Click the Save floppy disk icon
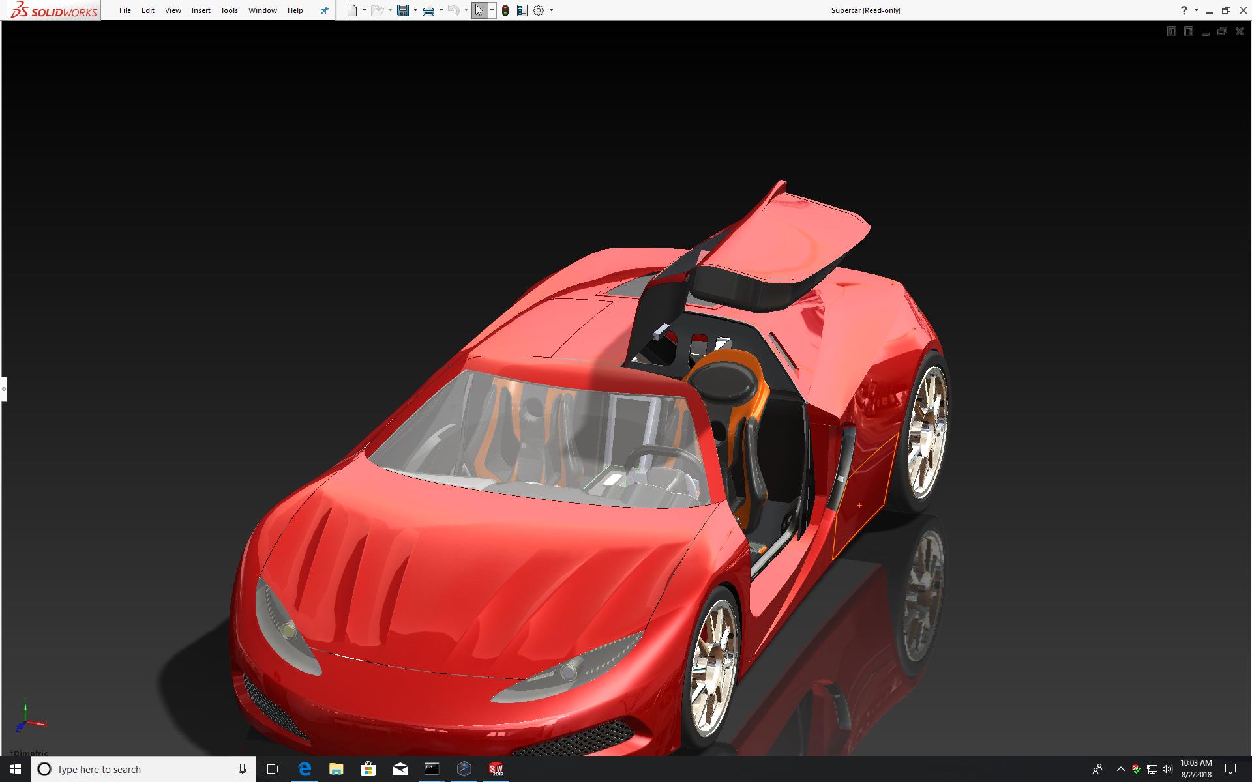Viewport: 1252px width, 782px height. coord(403,10)
